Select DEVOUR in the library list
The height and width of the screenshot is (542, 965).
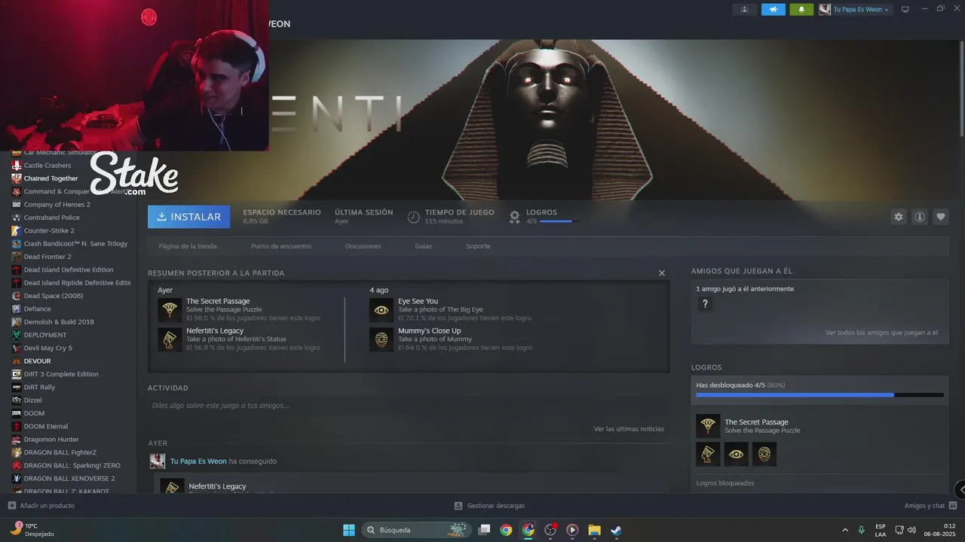pyautogui.click(x=37, y=361)
